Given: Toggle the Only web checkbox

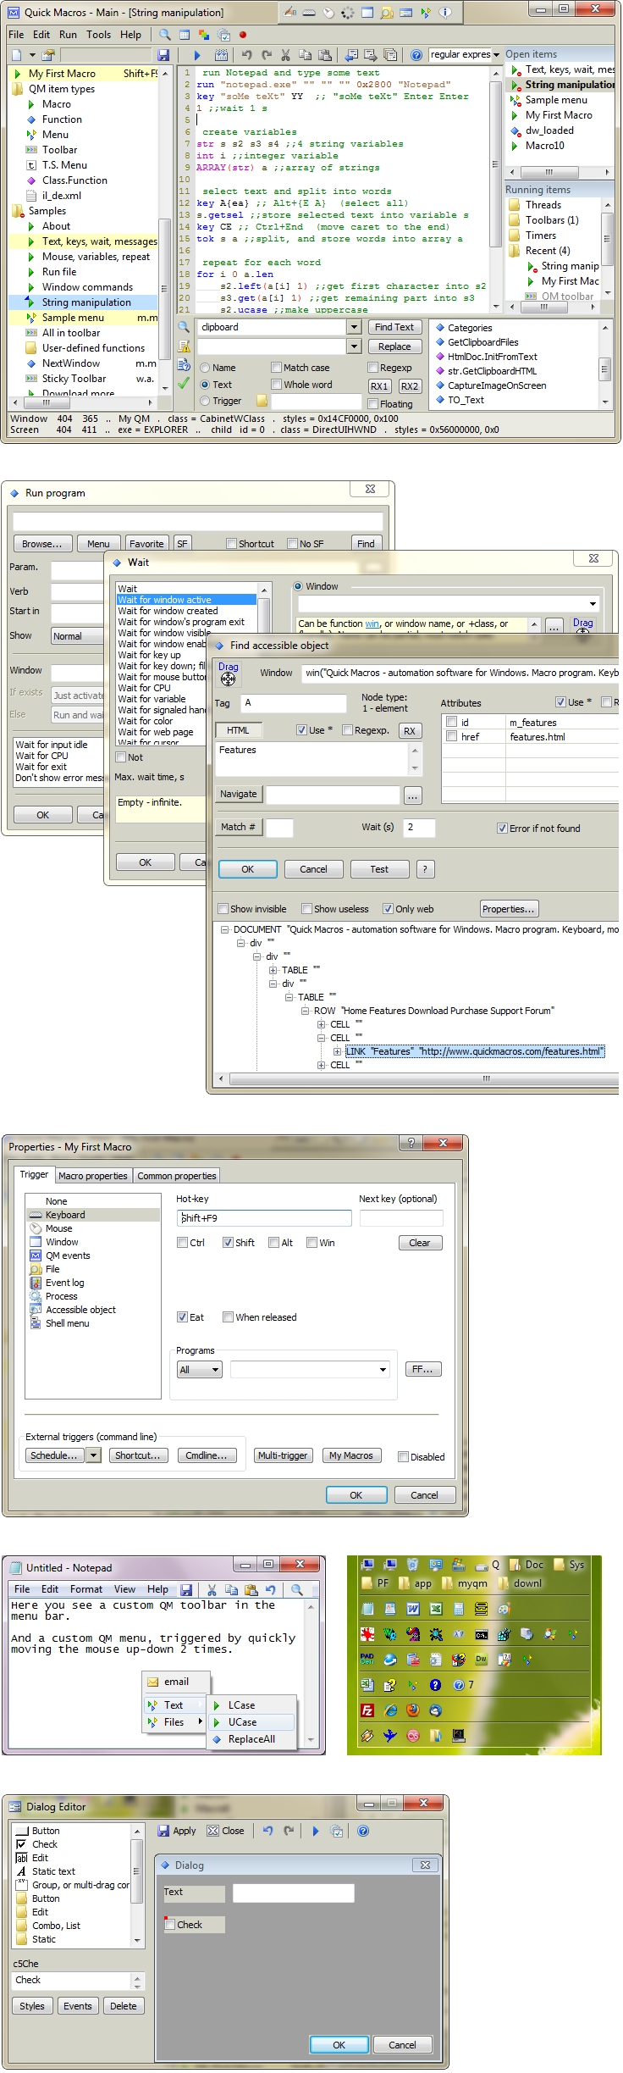Looking at the screenshot, I should click(388, 909).
